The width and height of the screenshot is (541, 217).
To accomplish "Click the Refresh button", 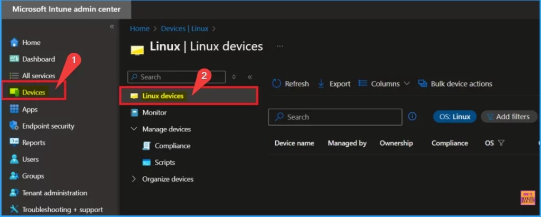I will tap(291, 83).
